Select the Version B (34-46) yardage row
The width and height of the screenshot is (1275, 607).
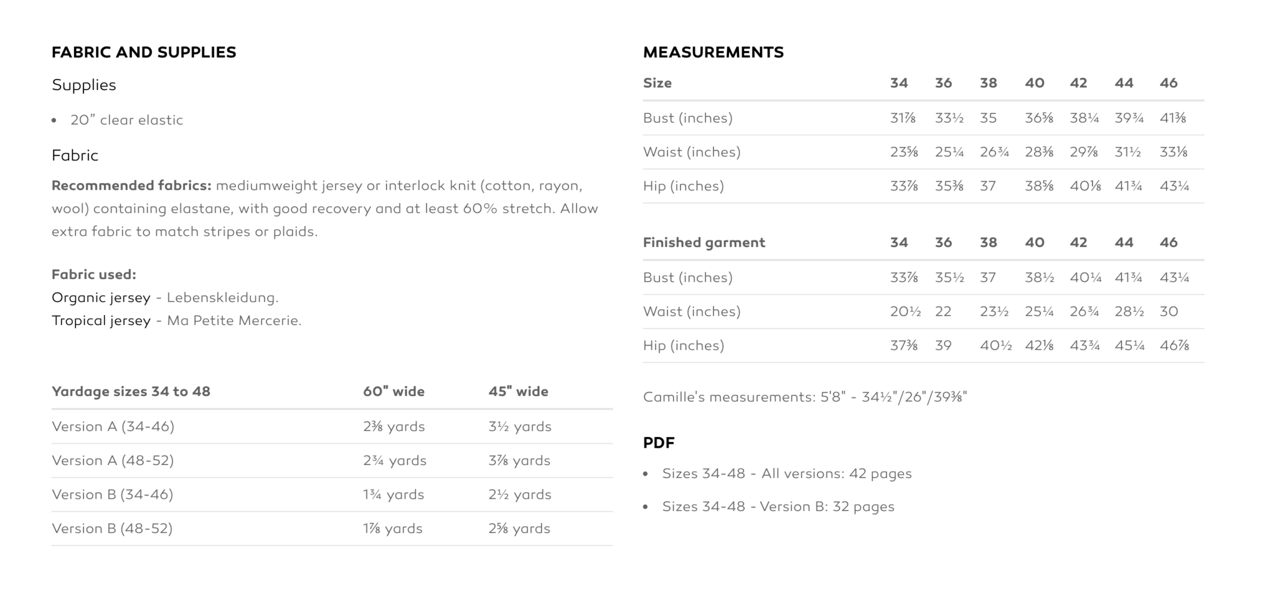(332, 494)
